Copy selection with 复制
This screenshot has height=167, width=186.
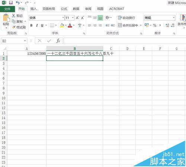[17, 21]
